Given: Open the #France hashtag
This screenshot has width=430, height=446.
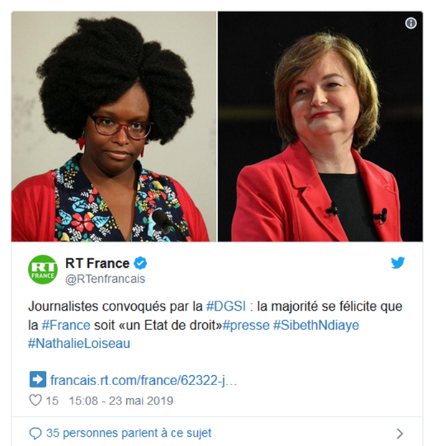Looking at the screenshot, I should point(66,325).
